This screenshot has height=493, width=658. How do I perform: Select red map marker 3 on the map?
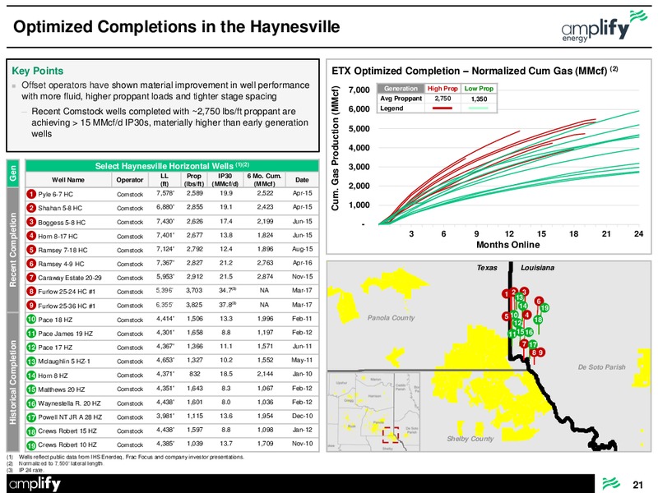[524, 292]
